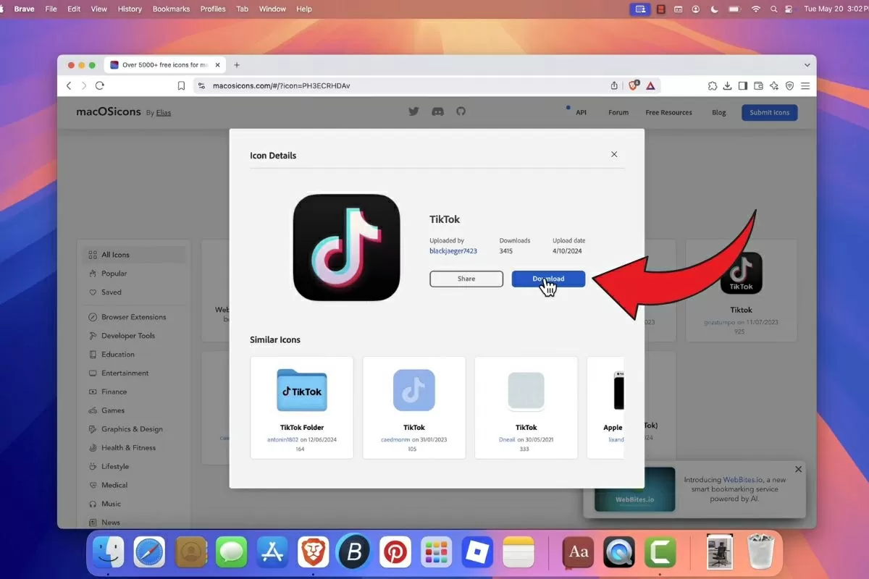Open Brave hamburger menu
The height and width of the screenshot is (579, 869).
(x=805, y=85)
